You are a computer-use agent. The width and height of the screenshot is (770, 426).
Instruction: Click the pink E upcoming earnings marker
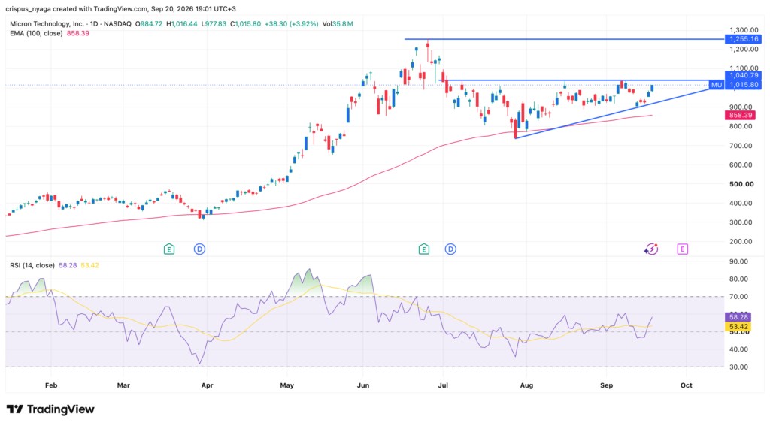[682, 249]
